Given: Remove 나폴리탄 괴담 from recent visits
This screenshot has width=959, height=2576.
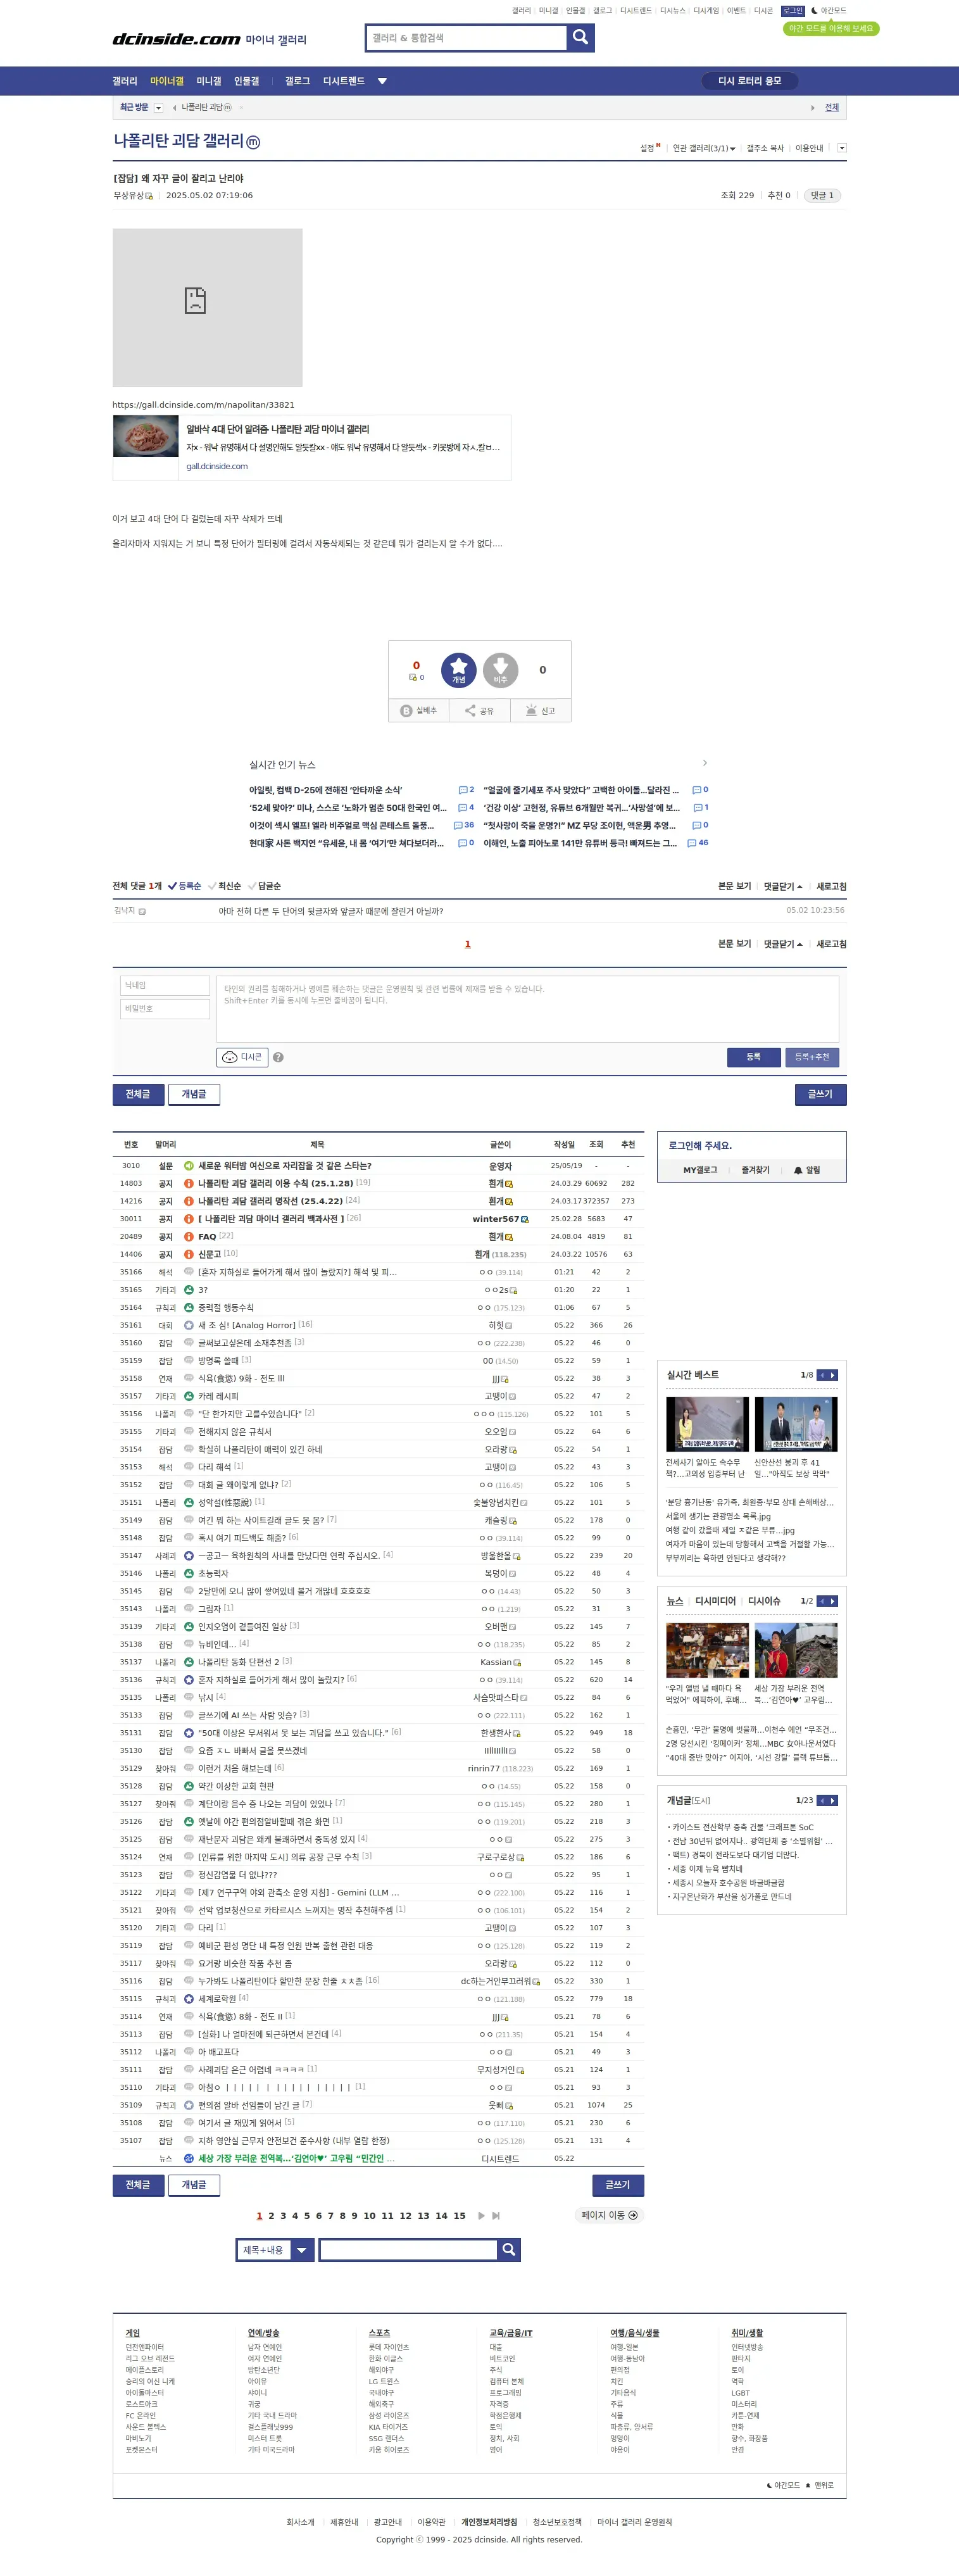Looking at the screenshot, I should (x=241, y=107).
